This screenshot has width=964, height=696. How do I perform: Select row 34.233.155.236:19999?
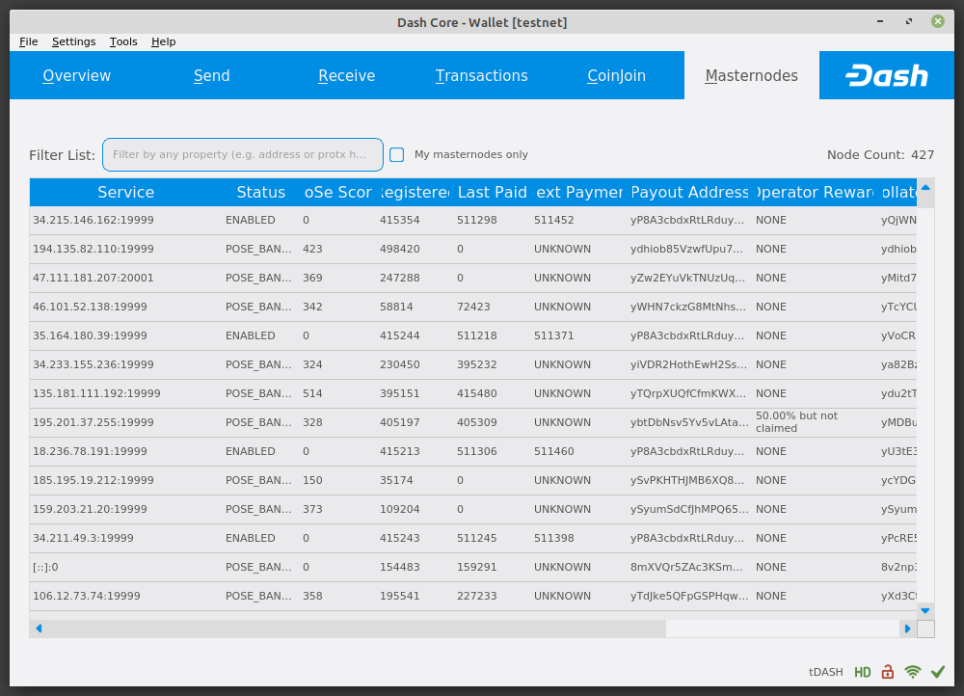point(472,364)
